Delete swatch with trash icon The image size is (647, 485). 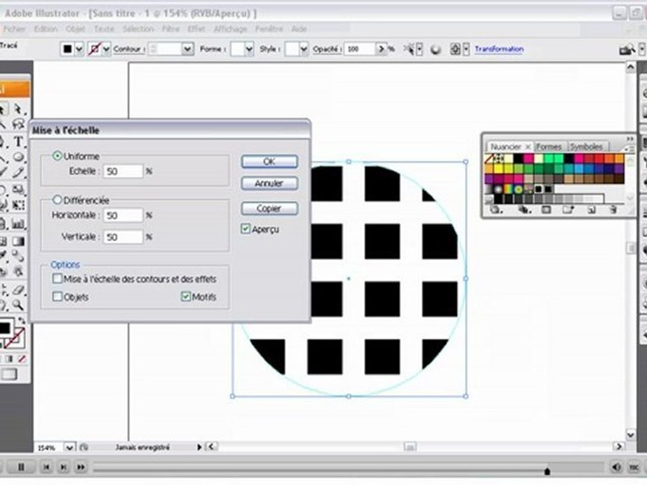click(613, 209)
